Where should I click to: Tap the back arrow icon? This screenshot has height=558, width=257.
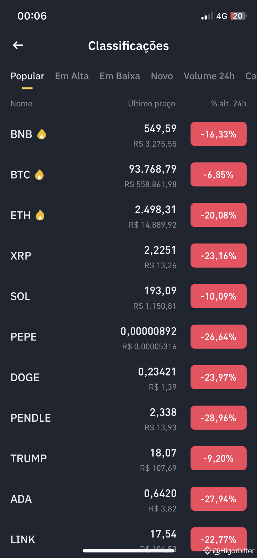[18, 45]
